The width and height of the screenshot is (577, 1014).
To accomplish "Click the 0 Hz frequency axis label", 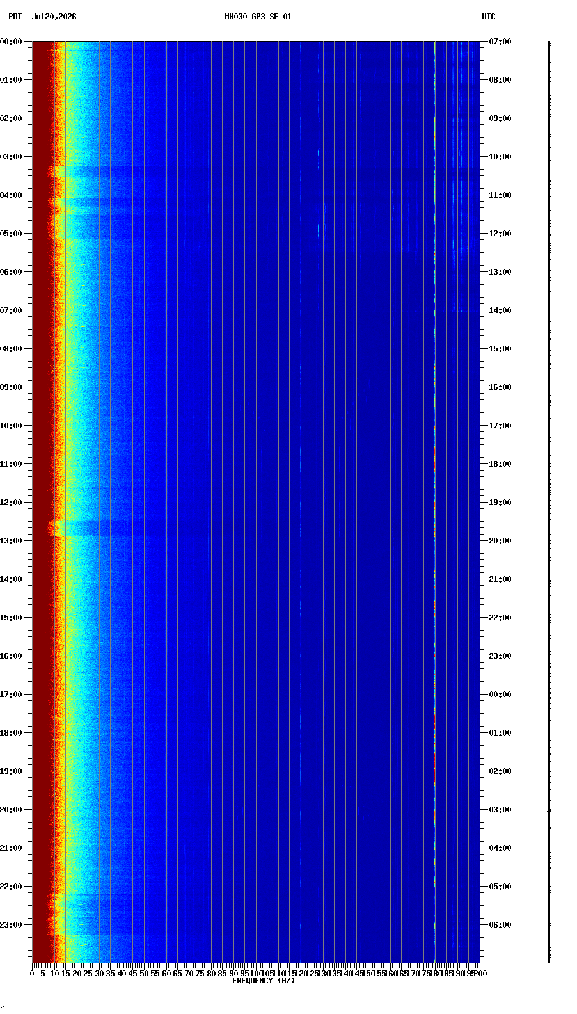I will (x=32, y=974).
